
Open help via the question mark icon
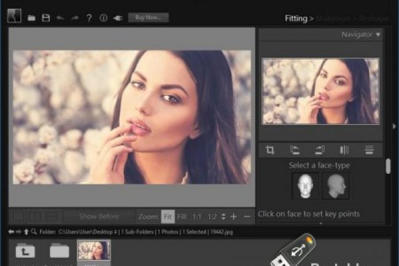(x=89, y=18)
